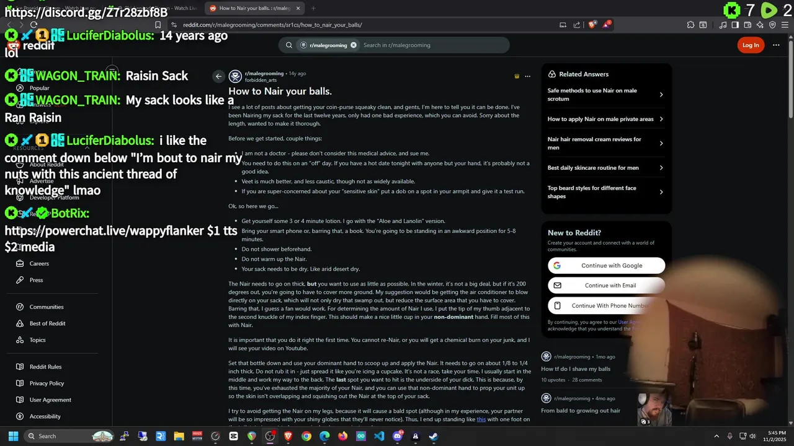794x446 pixels.
Task: Open Steam from the taskbar
Action: (434, 436)
